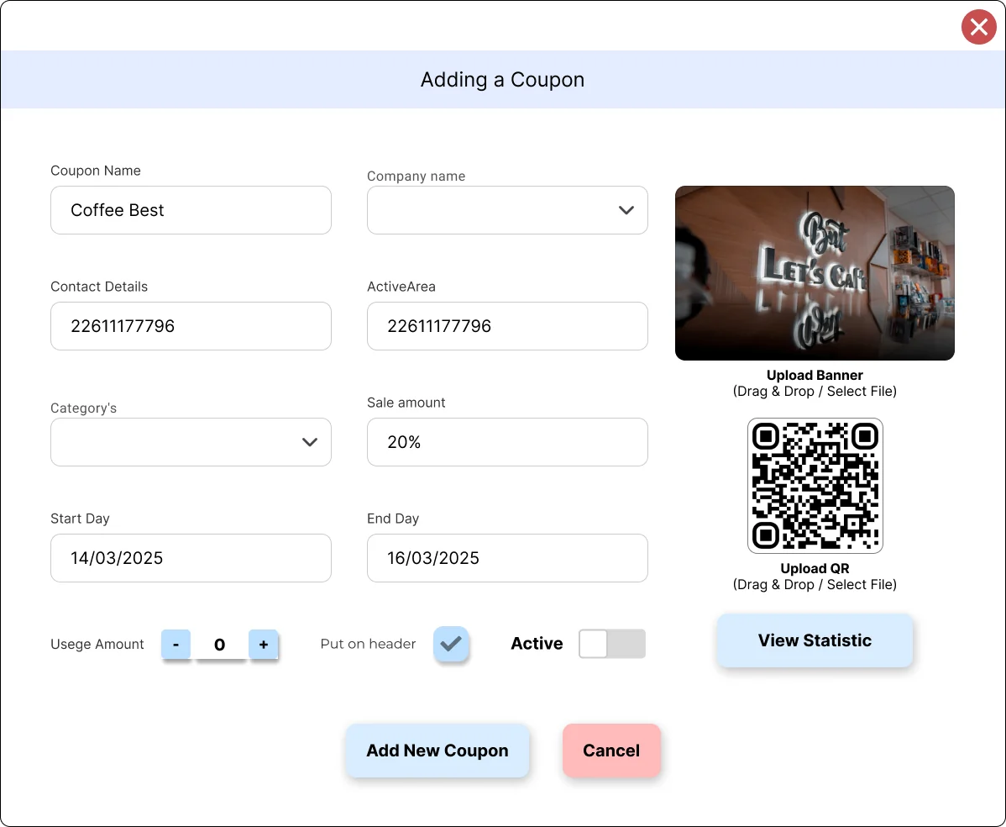Click the Category's chevron arrow

[x=310, y=442]
